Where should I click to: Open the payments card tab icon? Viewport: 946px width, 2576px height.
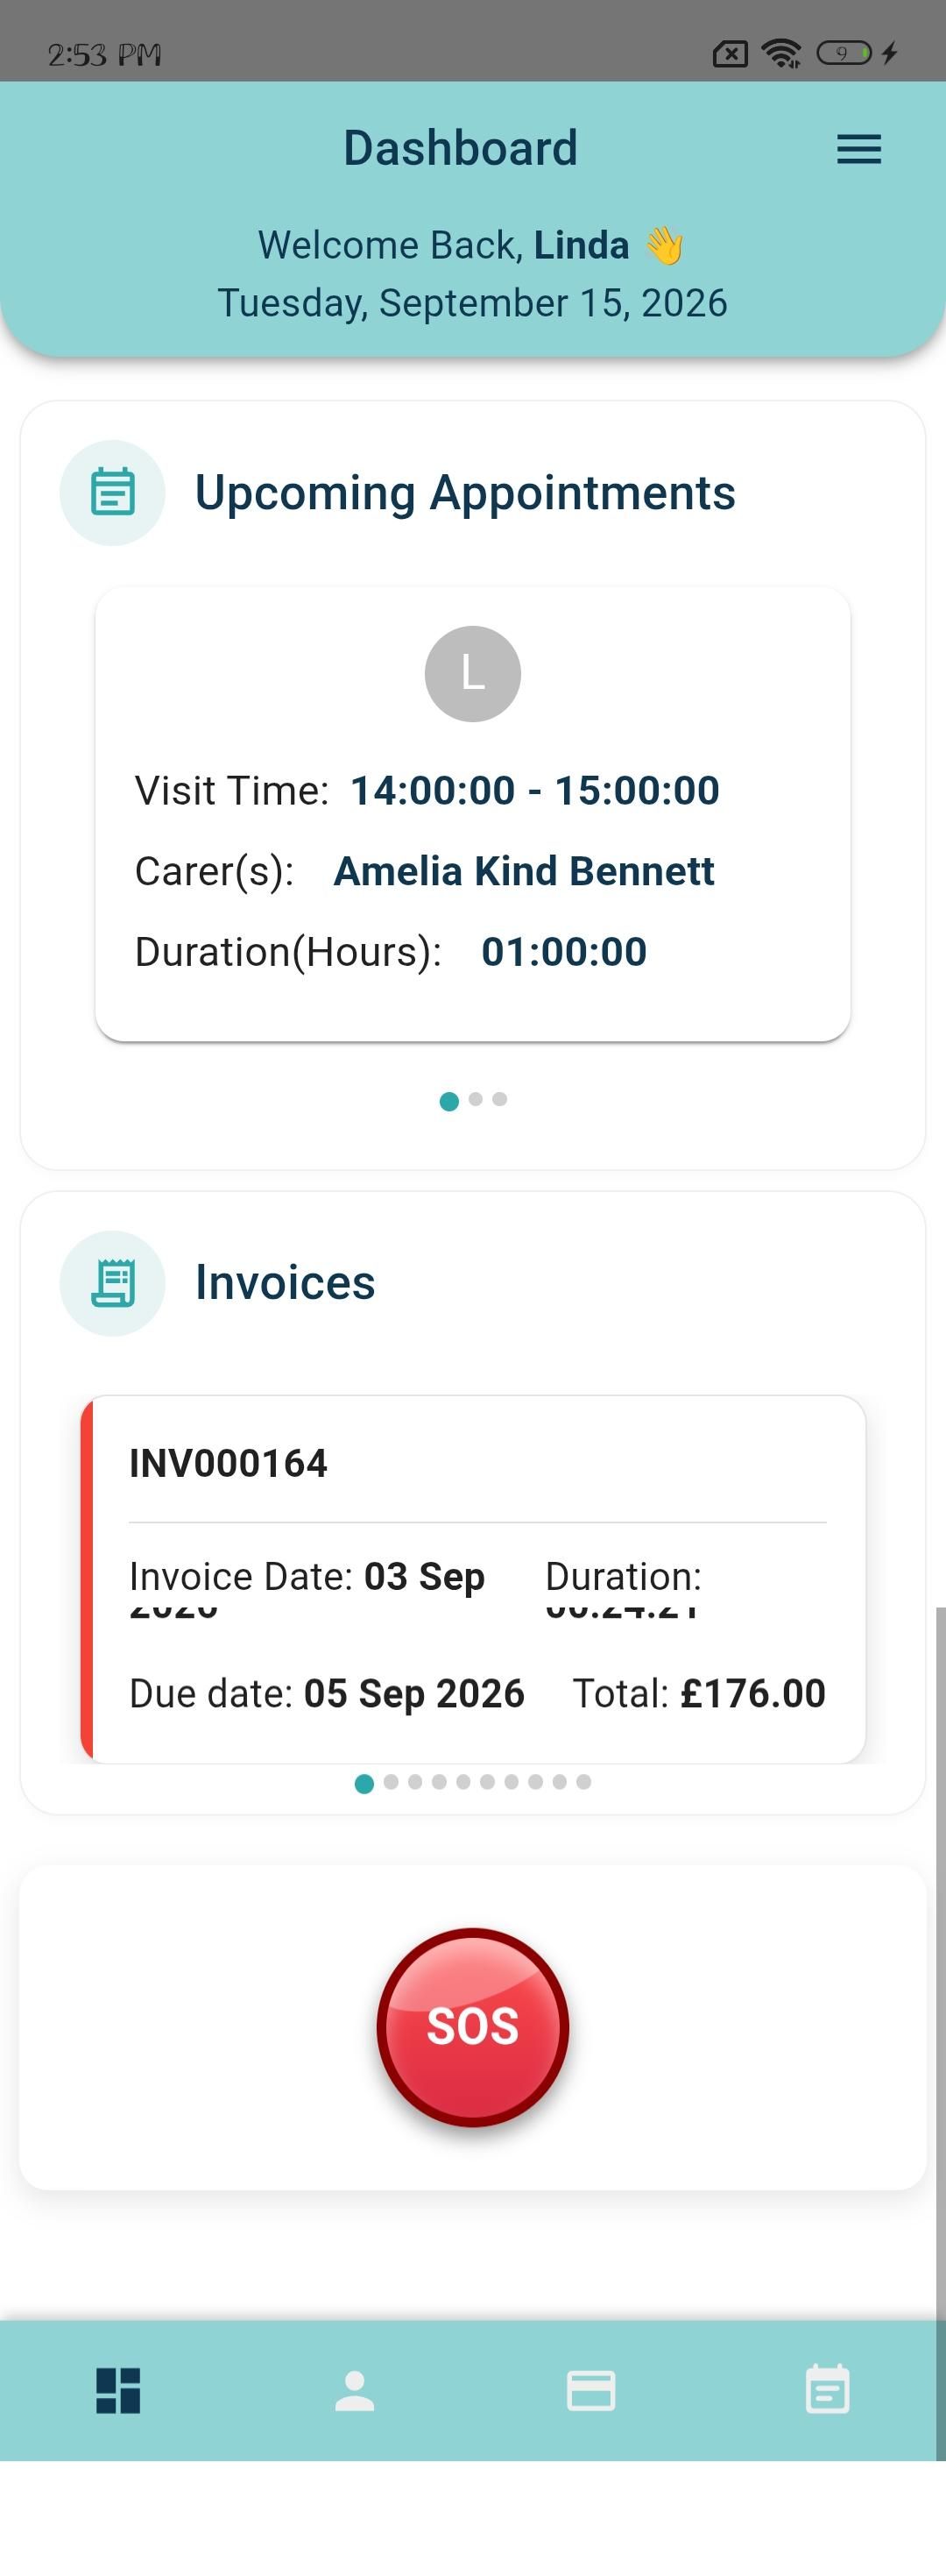pos(591,2391)
